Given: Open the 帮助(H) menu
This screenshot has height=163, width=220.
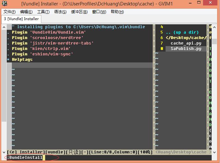Looking at the screenshot, I should [x=117, y=12].
